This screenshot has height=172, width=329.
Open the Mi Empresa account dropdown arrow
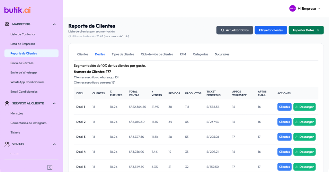[319, 9]
